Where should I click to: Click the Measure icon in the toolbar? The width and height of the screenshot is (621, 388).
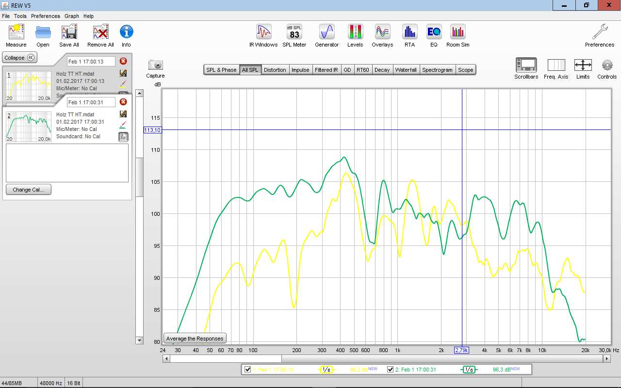click(x=16, y=33)
